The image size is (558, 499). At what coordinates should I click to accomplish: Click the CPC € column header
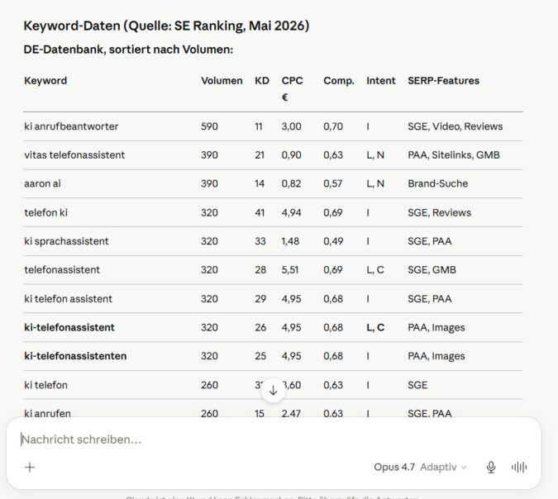point(292,88)
